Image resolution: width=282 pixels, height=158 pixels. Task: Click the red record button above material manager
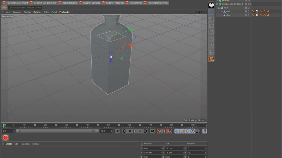5,137
